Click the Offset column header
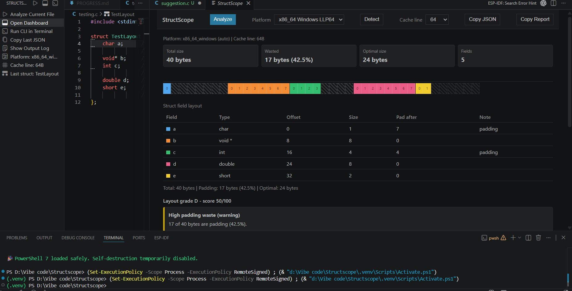 [293, 117]
